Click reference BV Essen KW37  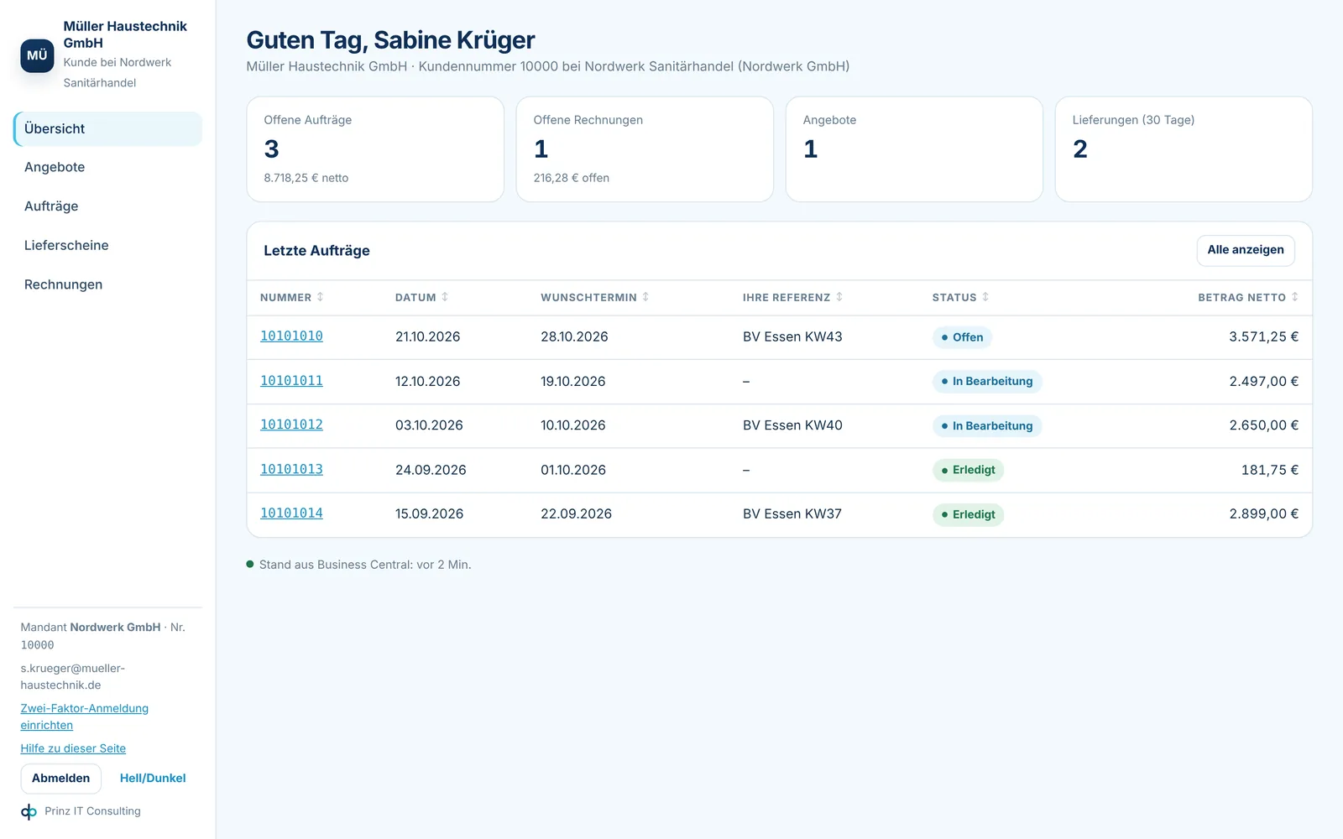pyautogui.click(x=792, y=513)
